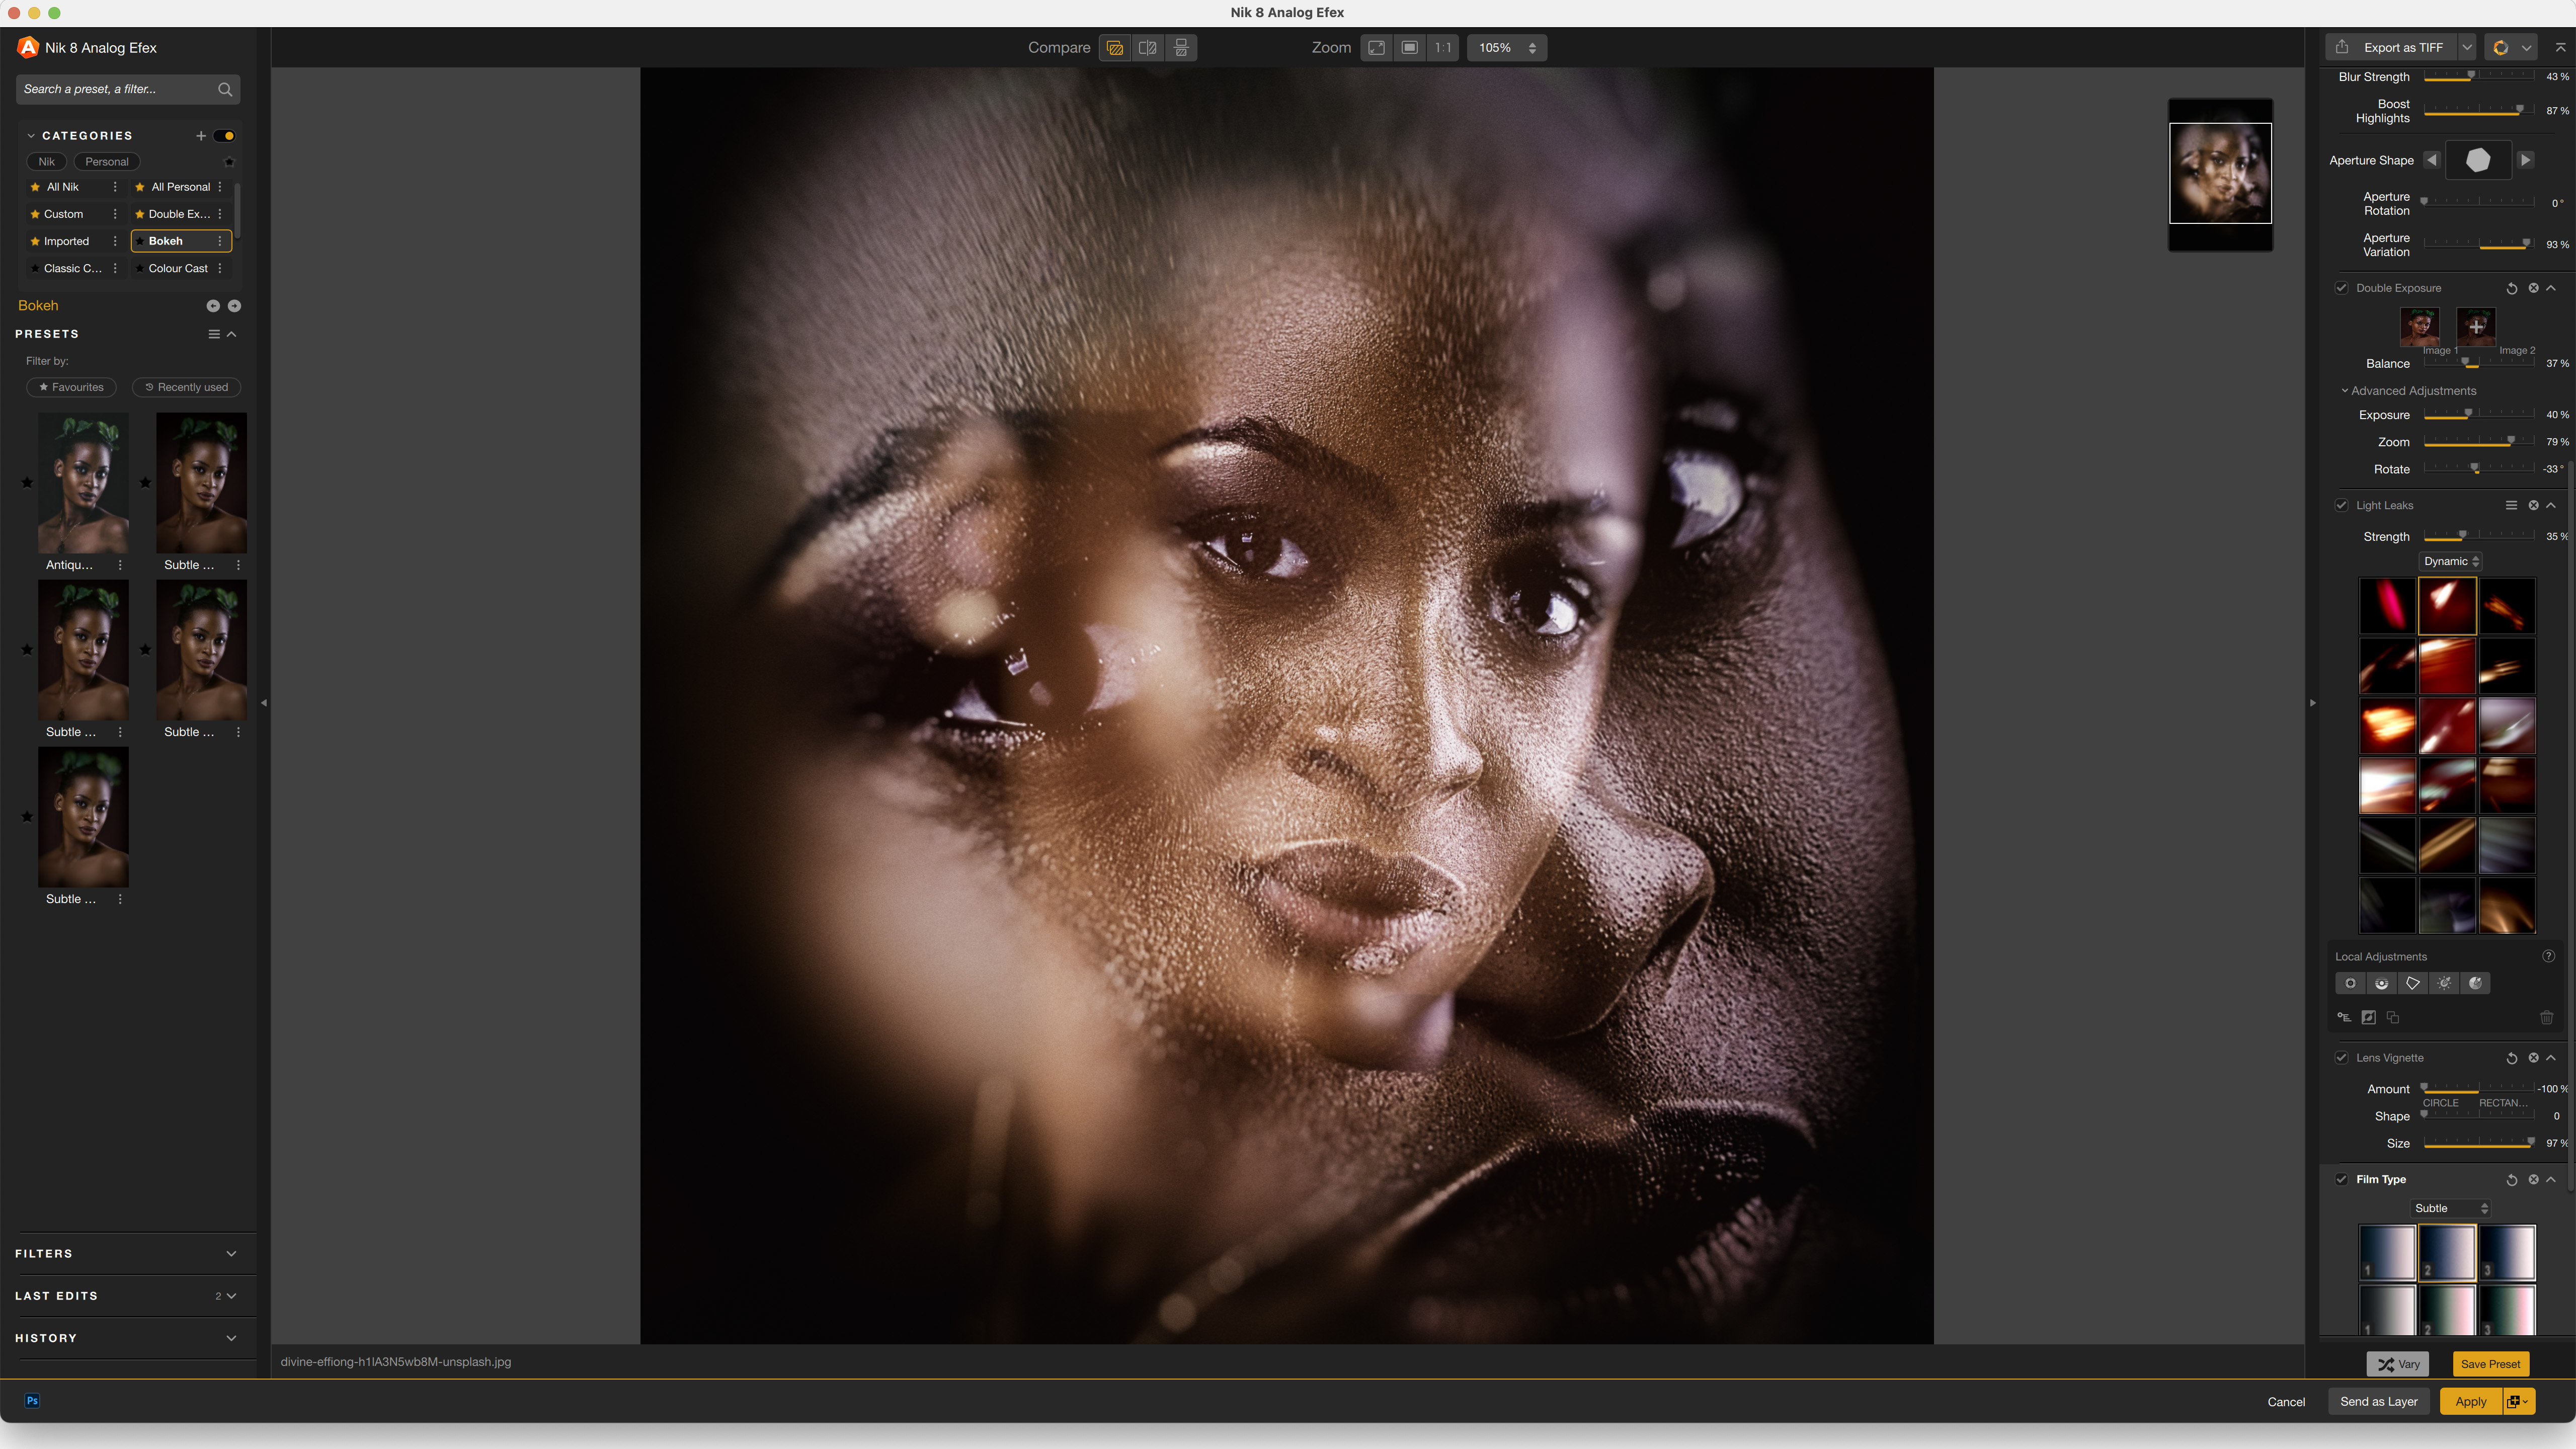Set zoom to 1:1
This screenshot has height=1449, width=2576.
1443,48
